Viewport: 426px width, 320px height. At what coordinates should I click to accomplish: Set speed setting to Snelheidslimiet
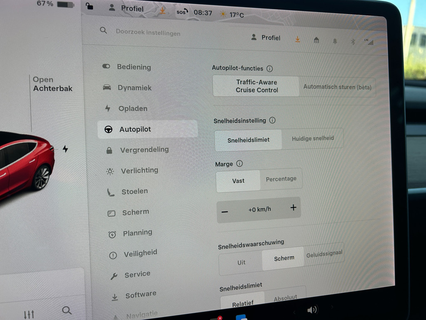coord(248,140)
